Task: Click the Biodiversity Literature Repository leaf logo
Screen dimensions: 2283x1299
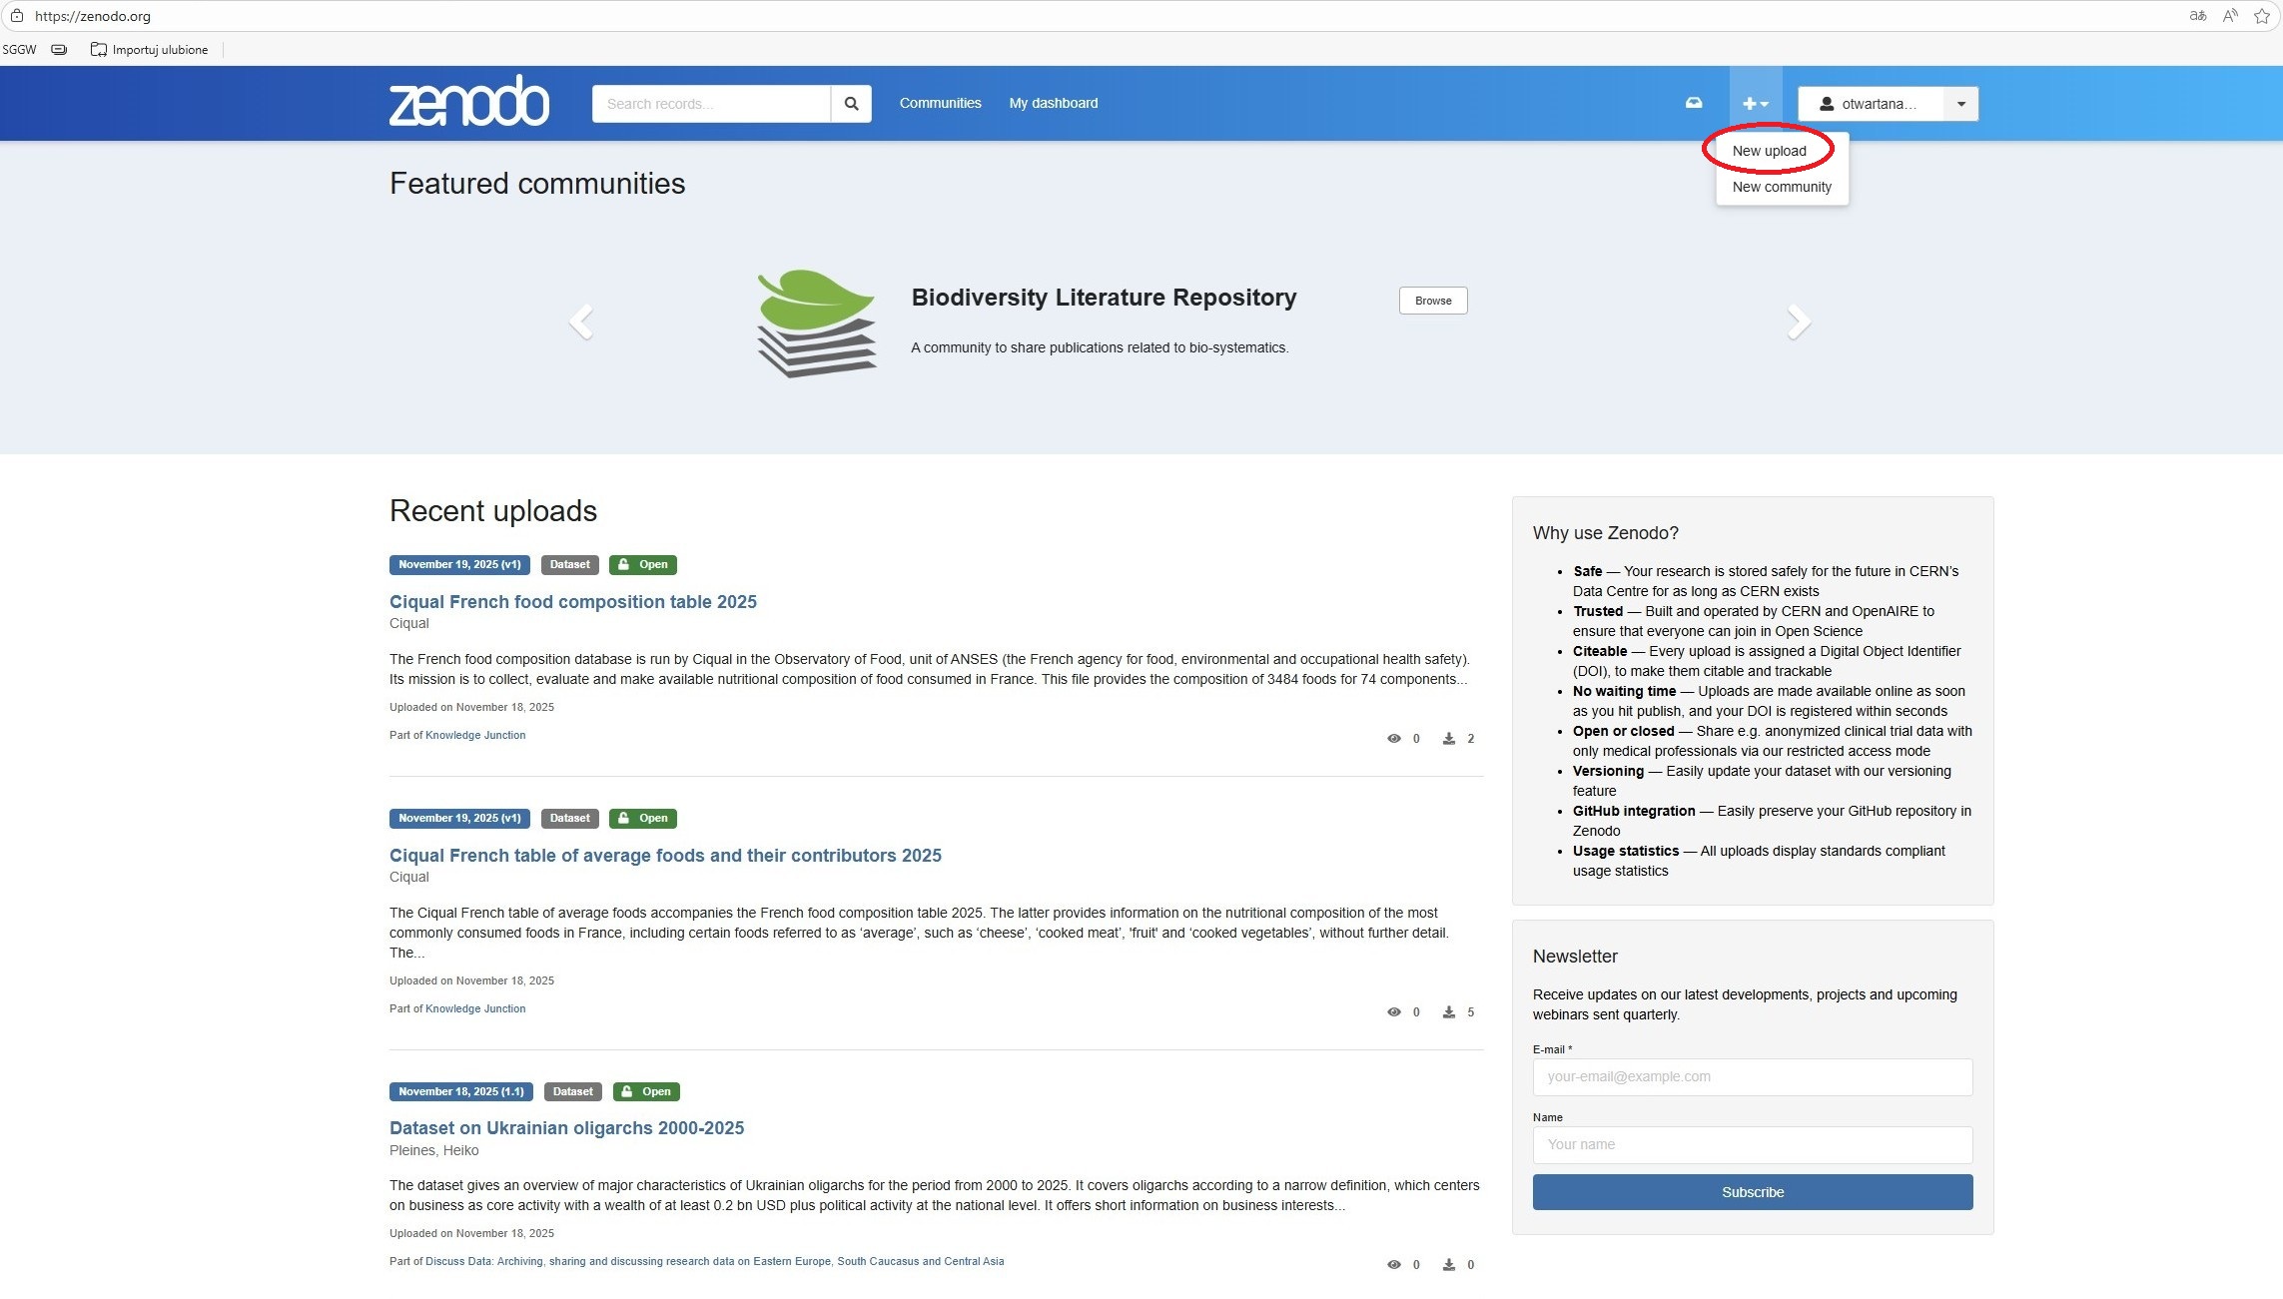Action: pyautogui.click(x=817, y=323)
